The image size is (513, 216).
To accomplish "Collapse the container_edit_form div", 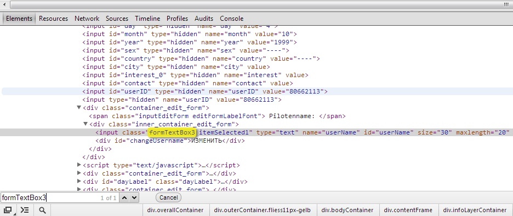I will [78, 108].
